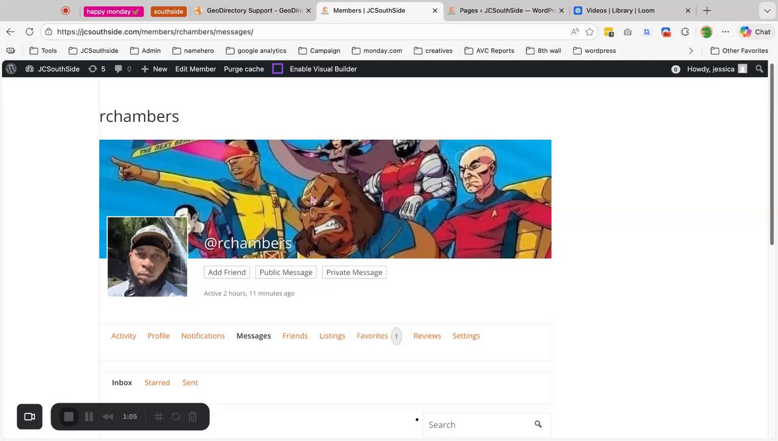Open a new browser tab
This screenshot has height=441, width=778.
click(x=707, y=10)
